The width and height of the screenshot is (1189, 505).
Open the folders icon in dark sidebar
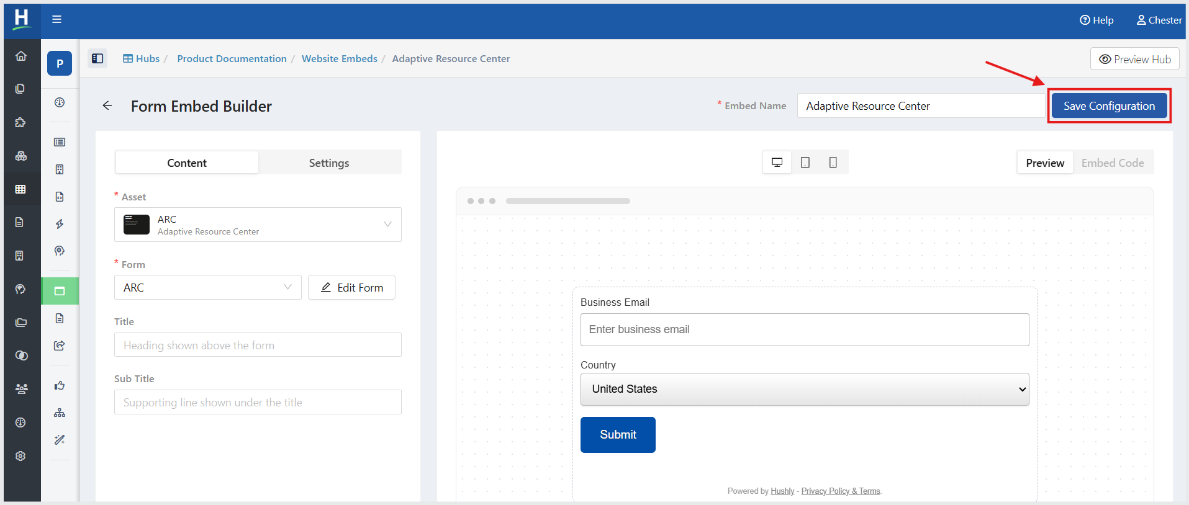click(x=20, y=322)
